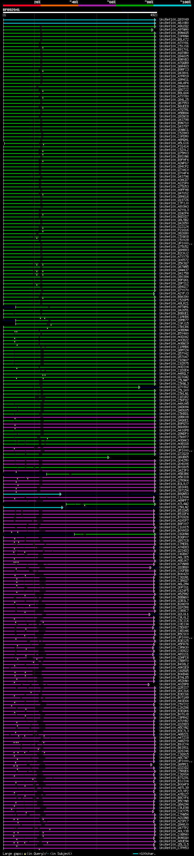
Task: Click the UniRef100_C5Z8H3 label
Action: tap(174, 133)
